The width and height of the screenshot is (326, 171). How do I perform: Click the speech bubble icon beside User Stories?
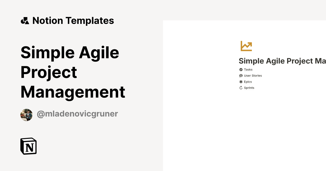tap(241, 75)
